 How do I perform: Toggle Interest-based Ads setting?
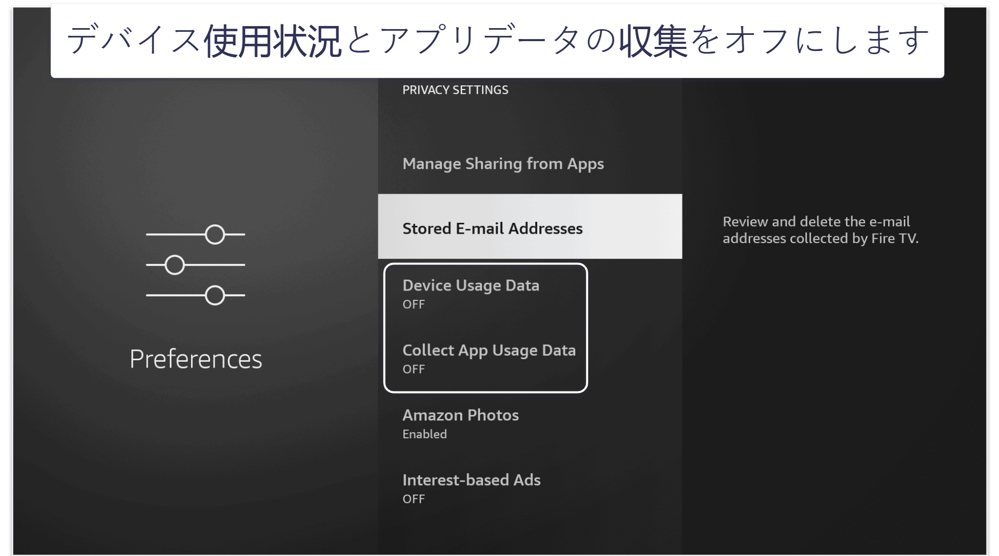529,488
